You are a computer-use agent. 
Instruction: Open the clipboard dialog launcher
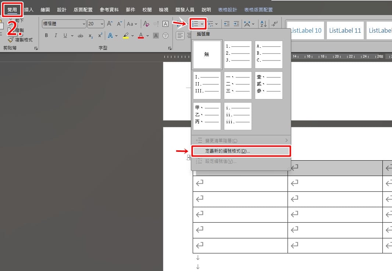36,48
